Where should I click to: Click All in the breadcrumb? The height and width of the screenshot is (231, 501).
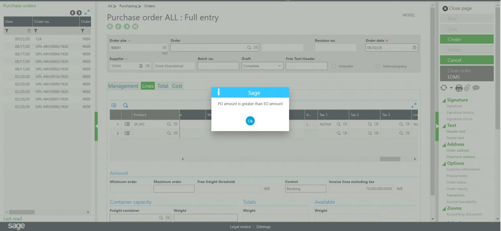click(x=110, y=6)
